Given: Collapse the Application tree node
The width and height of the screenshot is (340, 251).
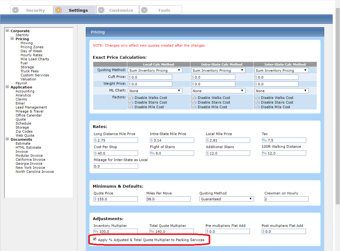Looking at the screenshot, I should pos(7,87).
